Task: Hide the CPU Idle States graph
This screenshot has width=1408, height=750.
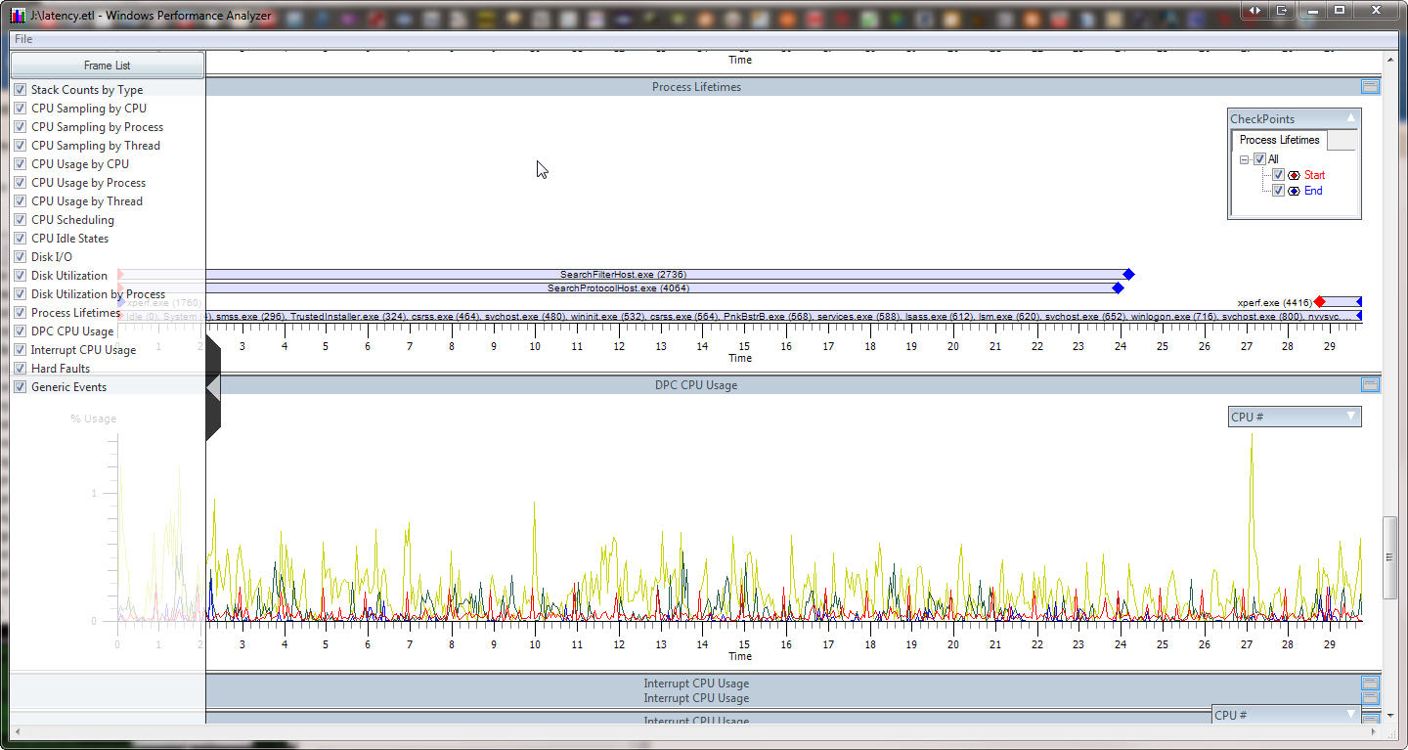Action: (21, 239)
